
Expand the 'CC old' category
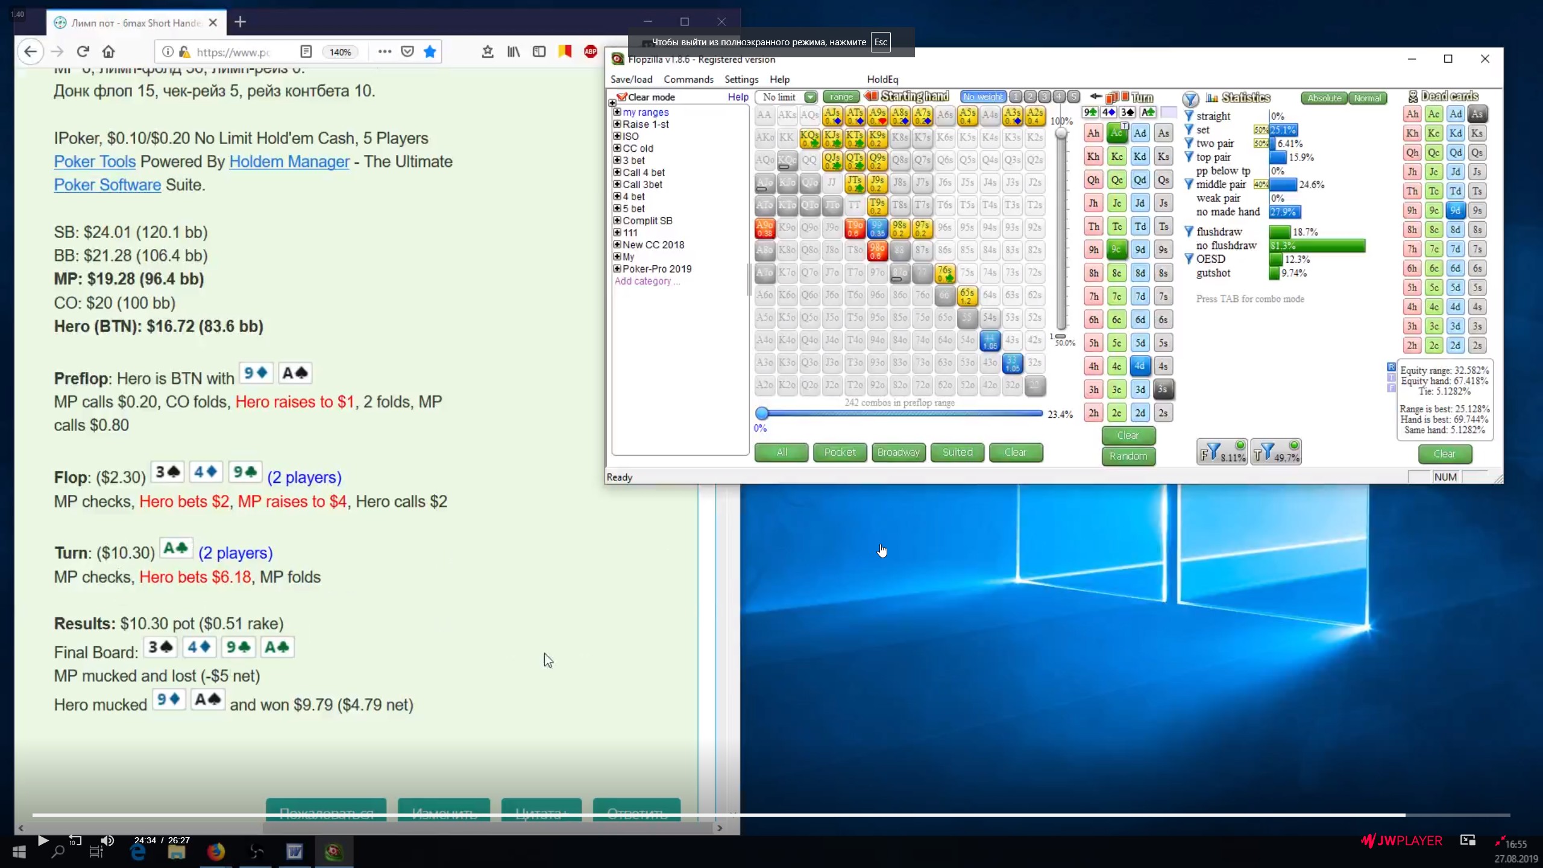tap(617, 148)
